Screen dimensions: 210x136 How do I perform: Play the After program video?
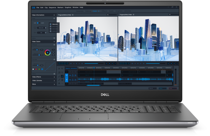click(x=138, y=63)
